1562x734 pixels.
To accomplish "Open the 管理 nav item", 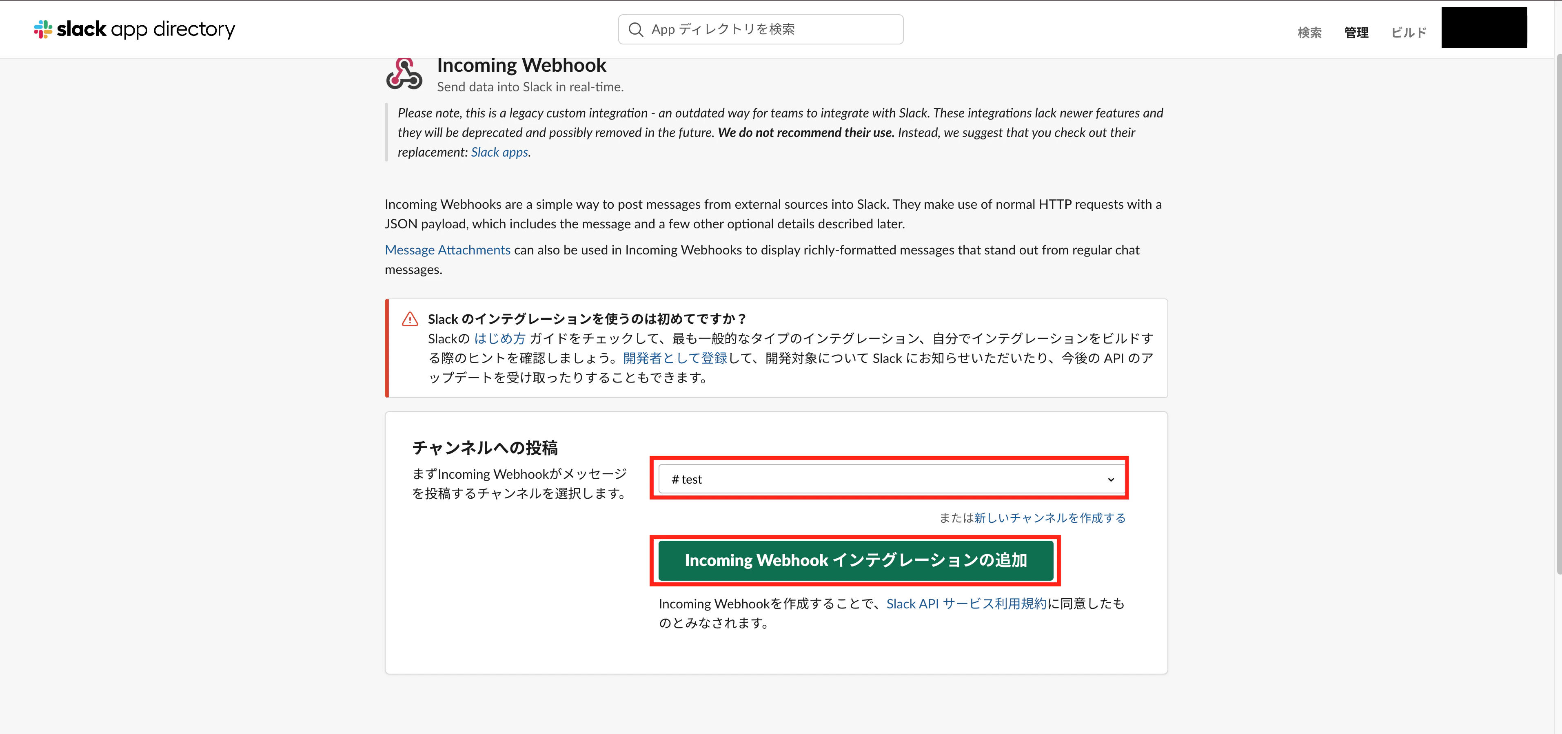I will click(x=1356, y=33).
